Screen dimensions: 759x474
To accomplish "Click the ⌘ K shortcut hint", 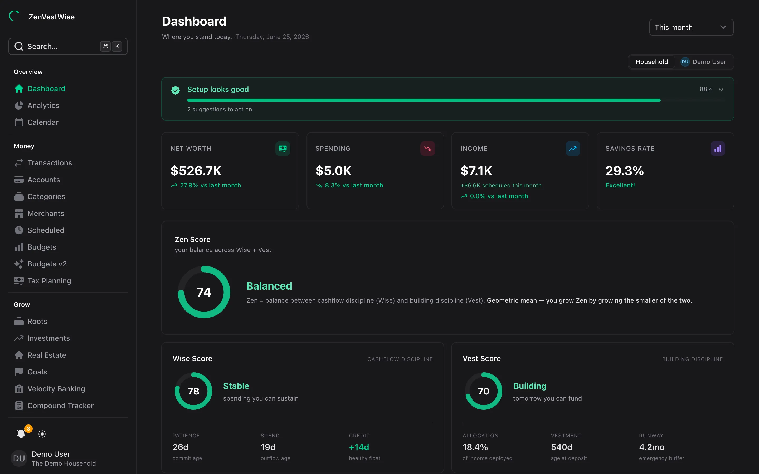I will pos(111,46).
